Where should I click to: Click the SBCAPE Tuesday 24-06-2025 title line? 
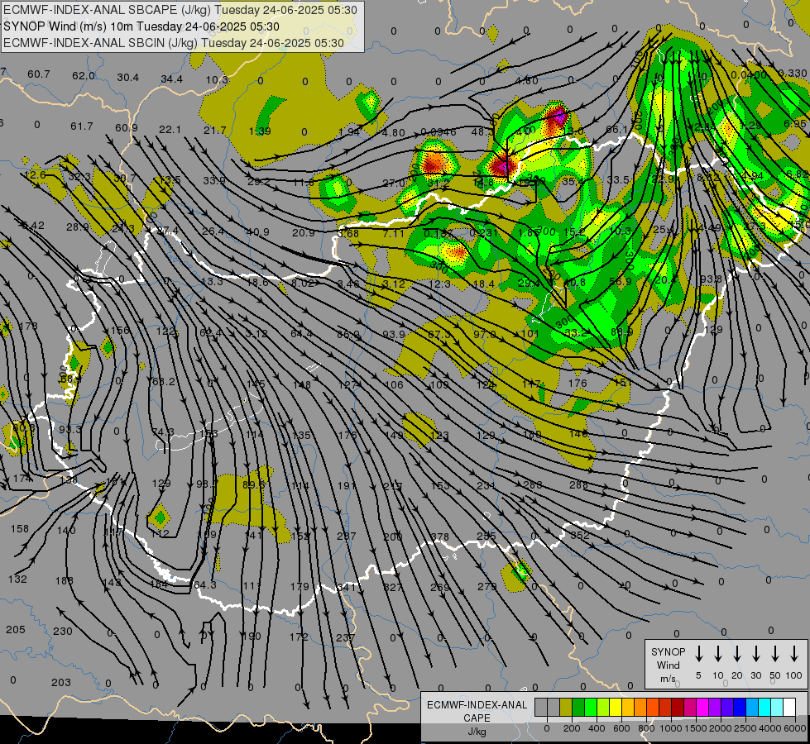[x=180, y=10]
